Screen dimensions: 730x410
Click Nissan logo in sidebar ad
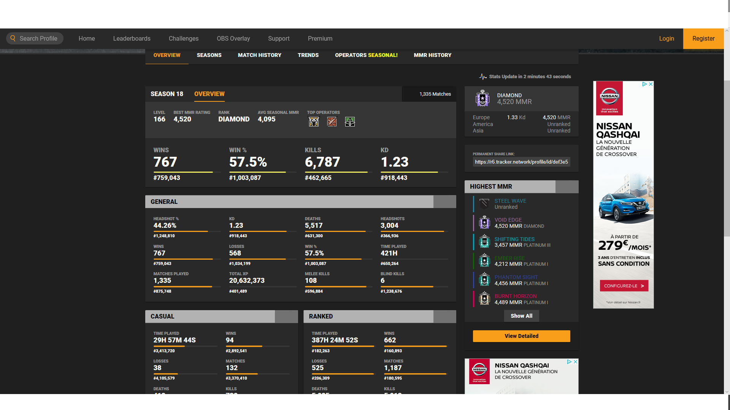click(609, 98)
